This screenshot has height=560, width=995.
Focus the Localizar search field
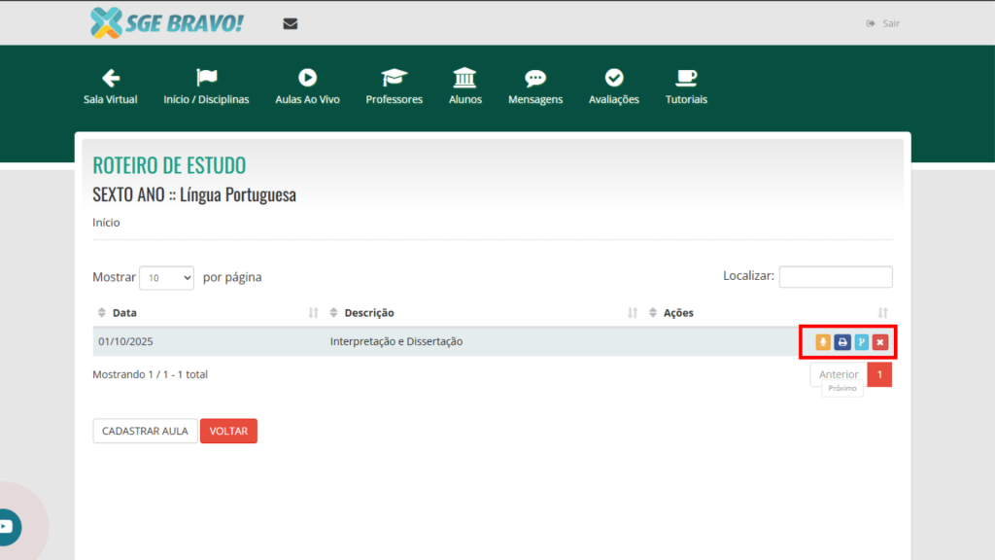point(835,277)
